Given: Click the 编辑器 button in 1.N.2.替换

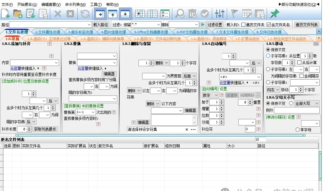Looking at the screenshot, I should [109, 74].
